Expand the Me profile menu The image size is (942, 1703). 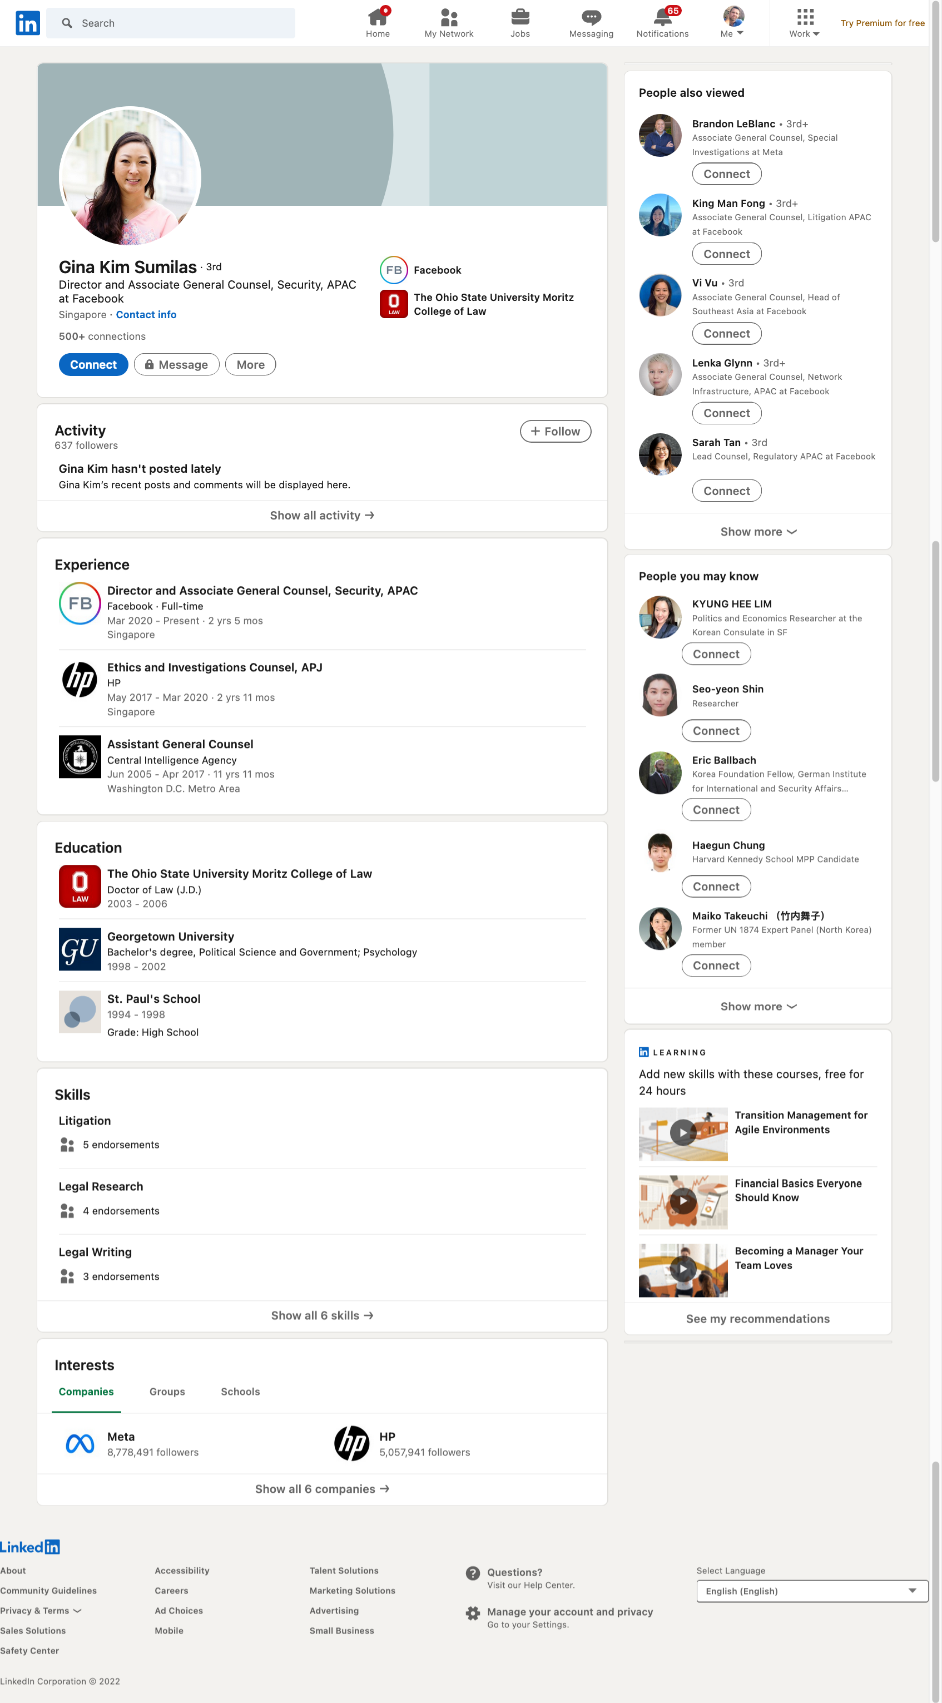point(733,22)
